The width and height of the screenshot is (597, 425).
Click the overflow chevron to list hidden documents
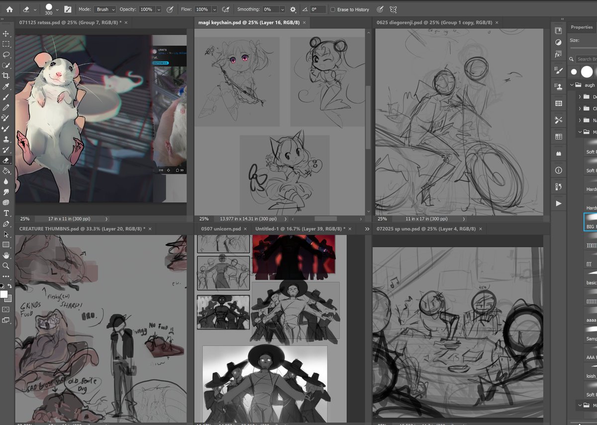click(x=367, y=229)
